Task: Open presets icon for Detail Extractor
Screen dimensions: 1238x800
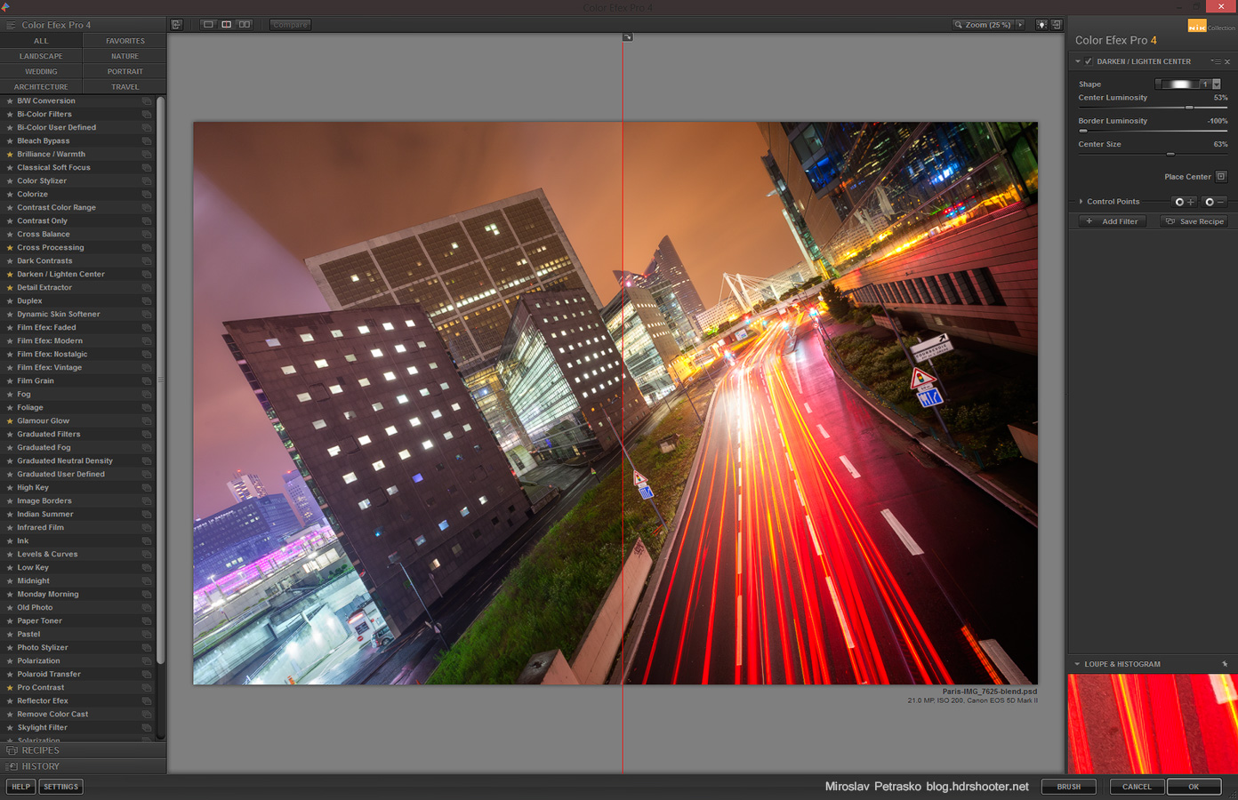Action: coord(147,288)
